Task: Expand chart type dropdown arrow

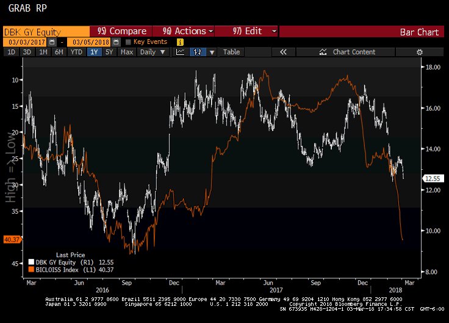Action: pos(212,52)
